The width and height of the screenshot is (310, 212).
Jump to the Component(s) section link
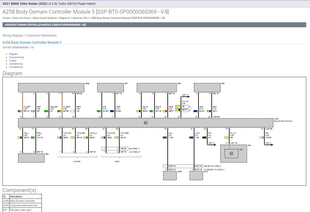[x=17, y=57]
